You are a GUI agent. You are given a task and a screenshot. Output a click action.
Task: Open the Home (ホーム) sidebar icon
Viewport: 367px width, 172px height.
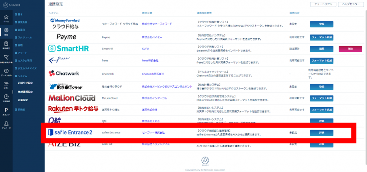6,19
